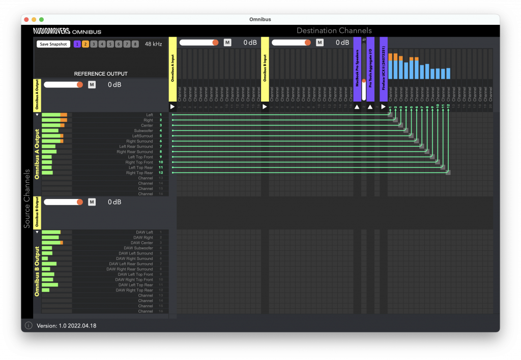This screenshot has height=360, width=521.
Task: Select the DAW Right Rear Surround channel
Action: coord(105,269)
